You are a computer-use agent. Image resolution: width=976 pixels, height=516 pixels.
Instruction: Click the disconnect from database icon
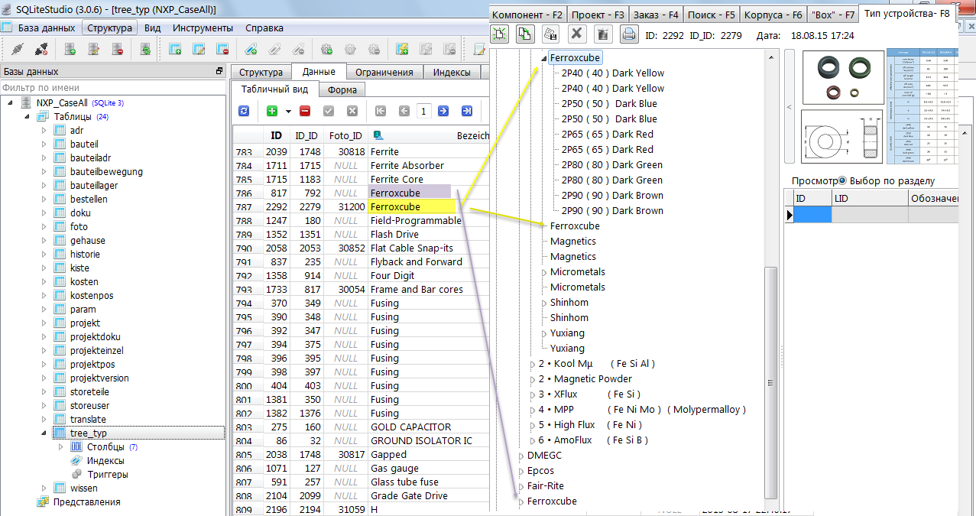pos(42,50)
